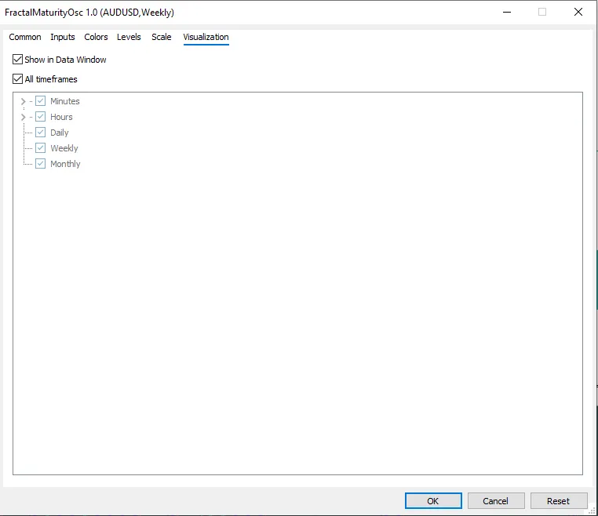
Task: Open the Inputs tab
Action: (x=63, y=37)
